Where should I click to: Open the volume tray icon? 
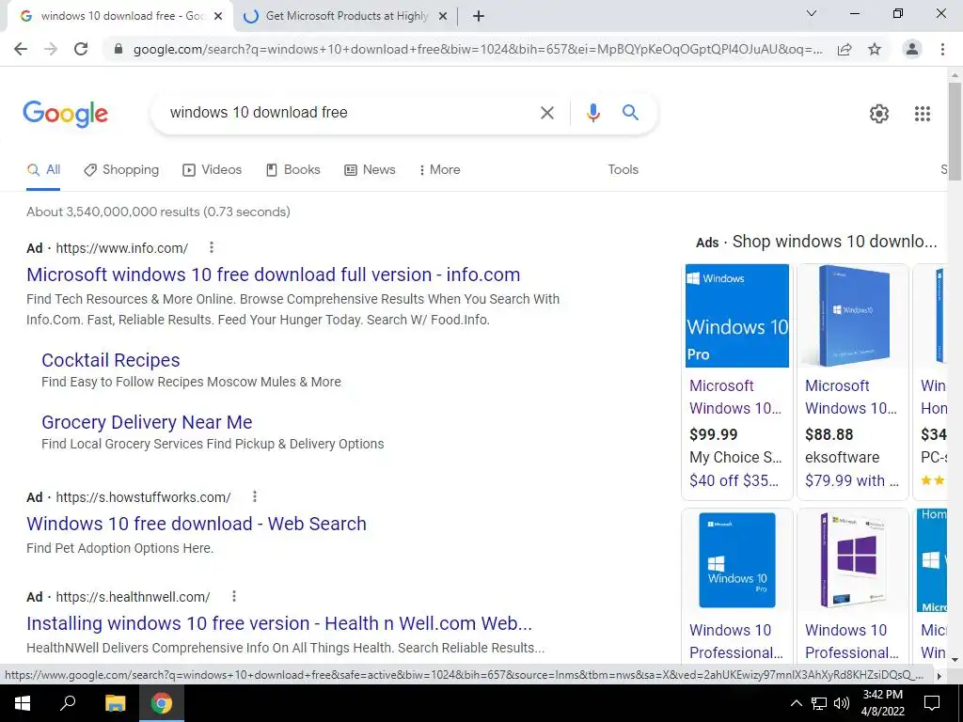point(842,703)
